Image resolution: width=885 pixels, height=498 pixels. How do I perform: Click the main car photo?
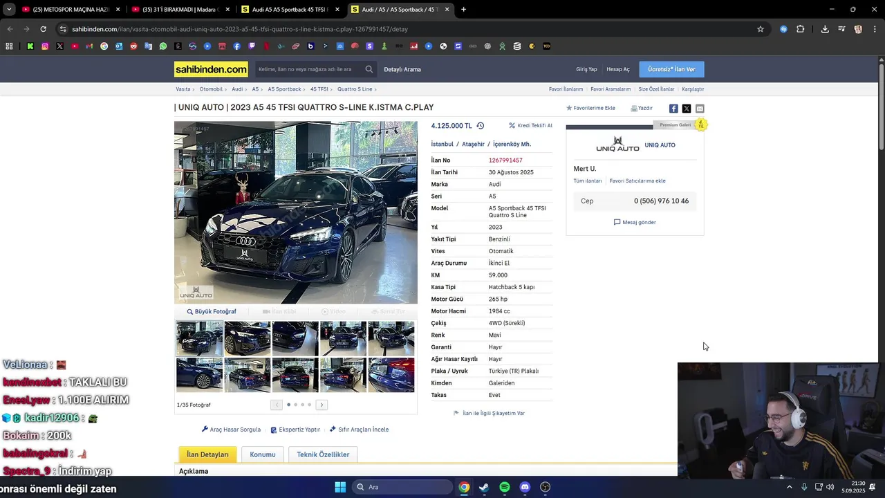pyautogui.click(x=296, y=212)
